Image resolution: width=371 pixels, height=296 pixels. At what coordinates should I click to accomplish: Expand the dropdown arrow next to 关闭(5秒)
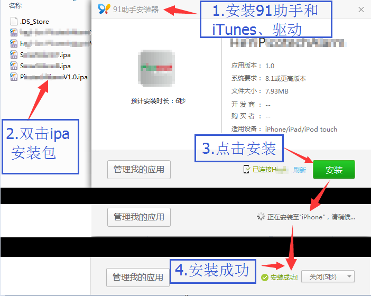click(349, 276)
